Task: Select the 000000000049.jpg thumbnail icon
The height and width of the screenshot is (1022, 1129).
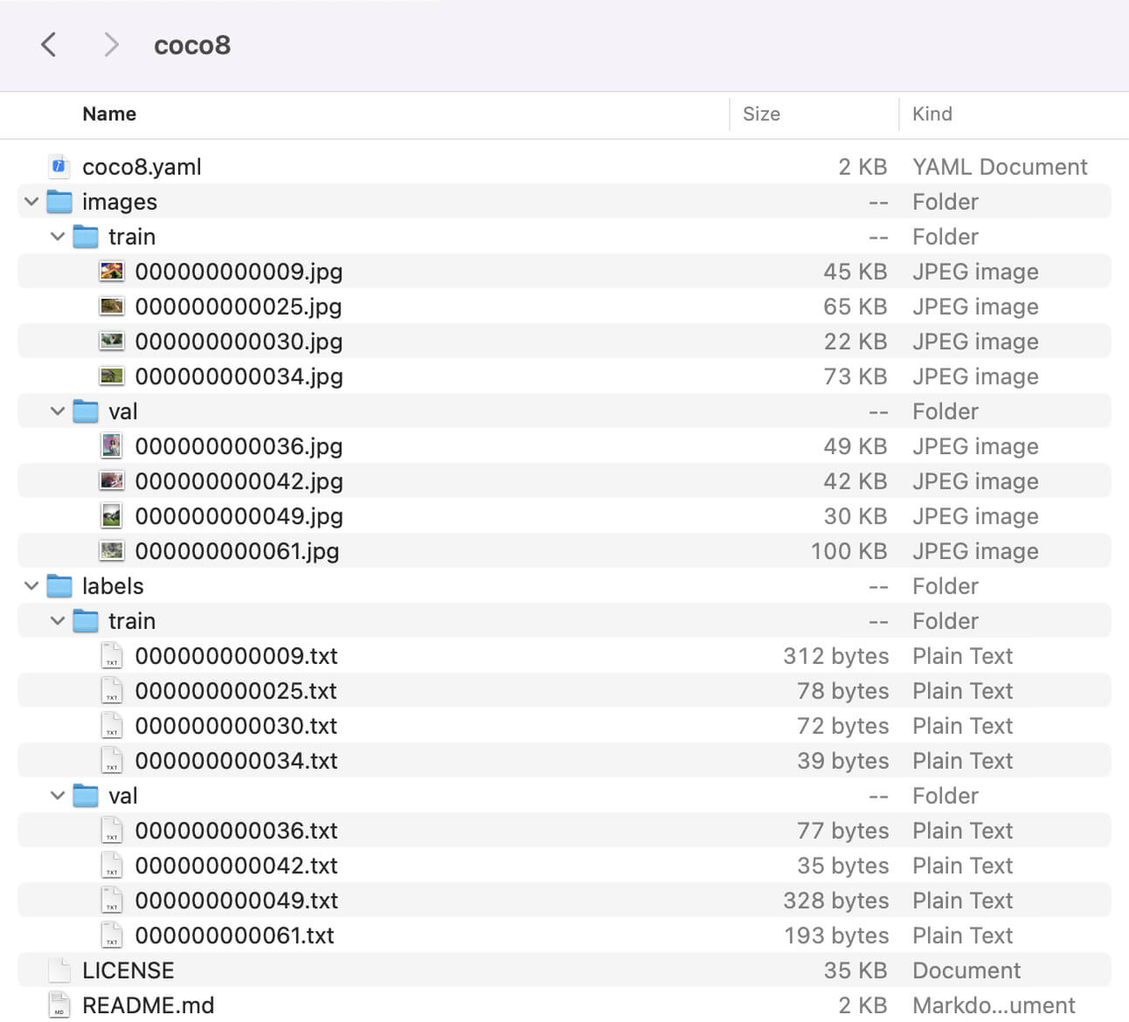Action: point(111,516)
